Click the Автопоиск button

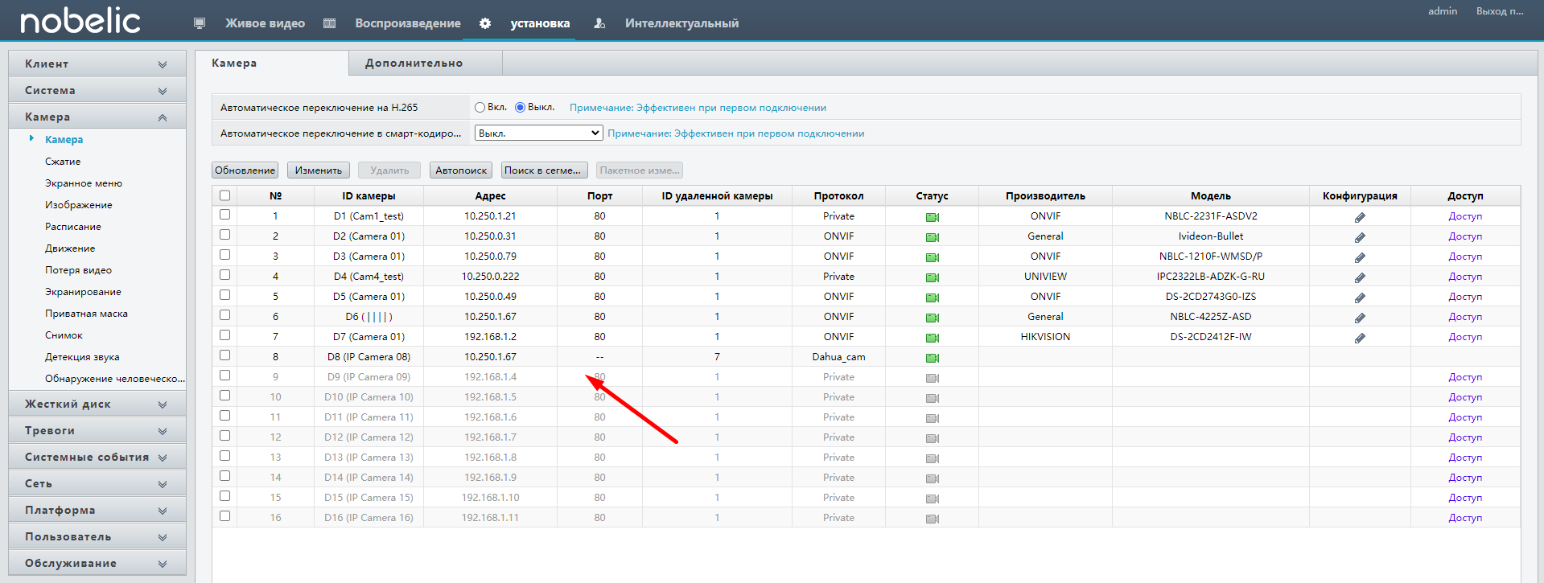click(x=461, y=170)
